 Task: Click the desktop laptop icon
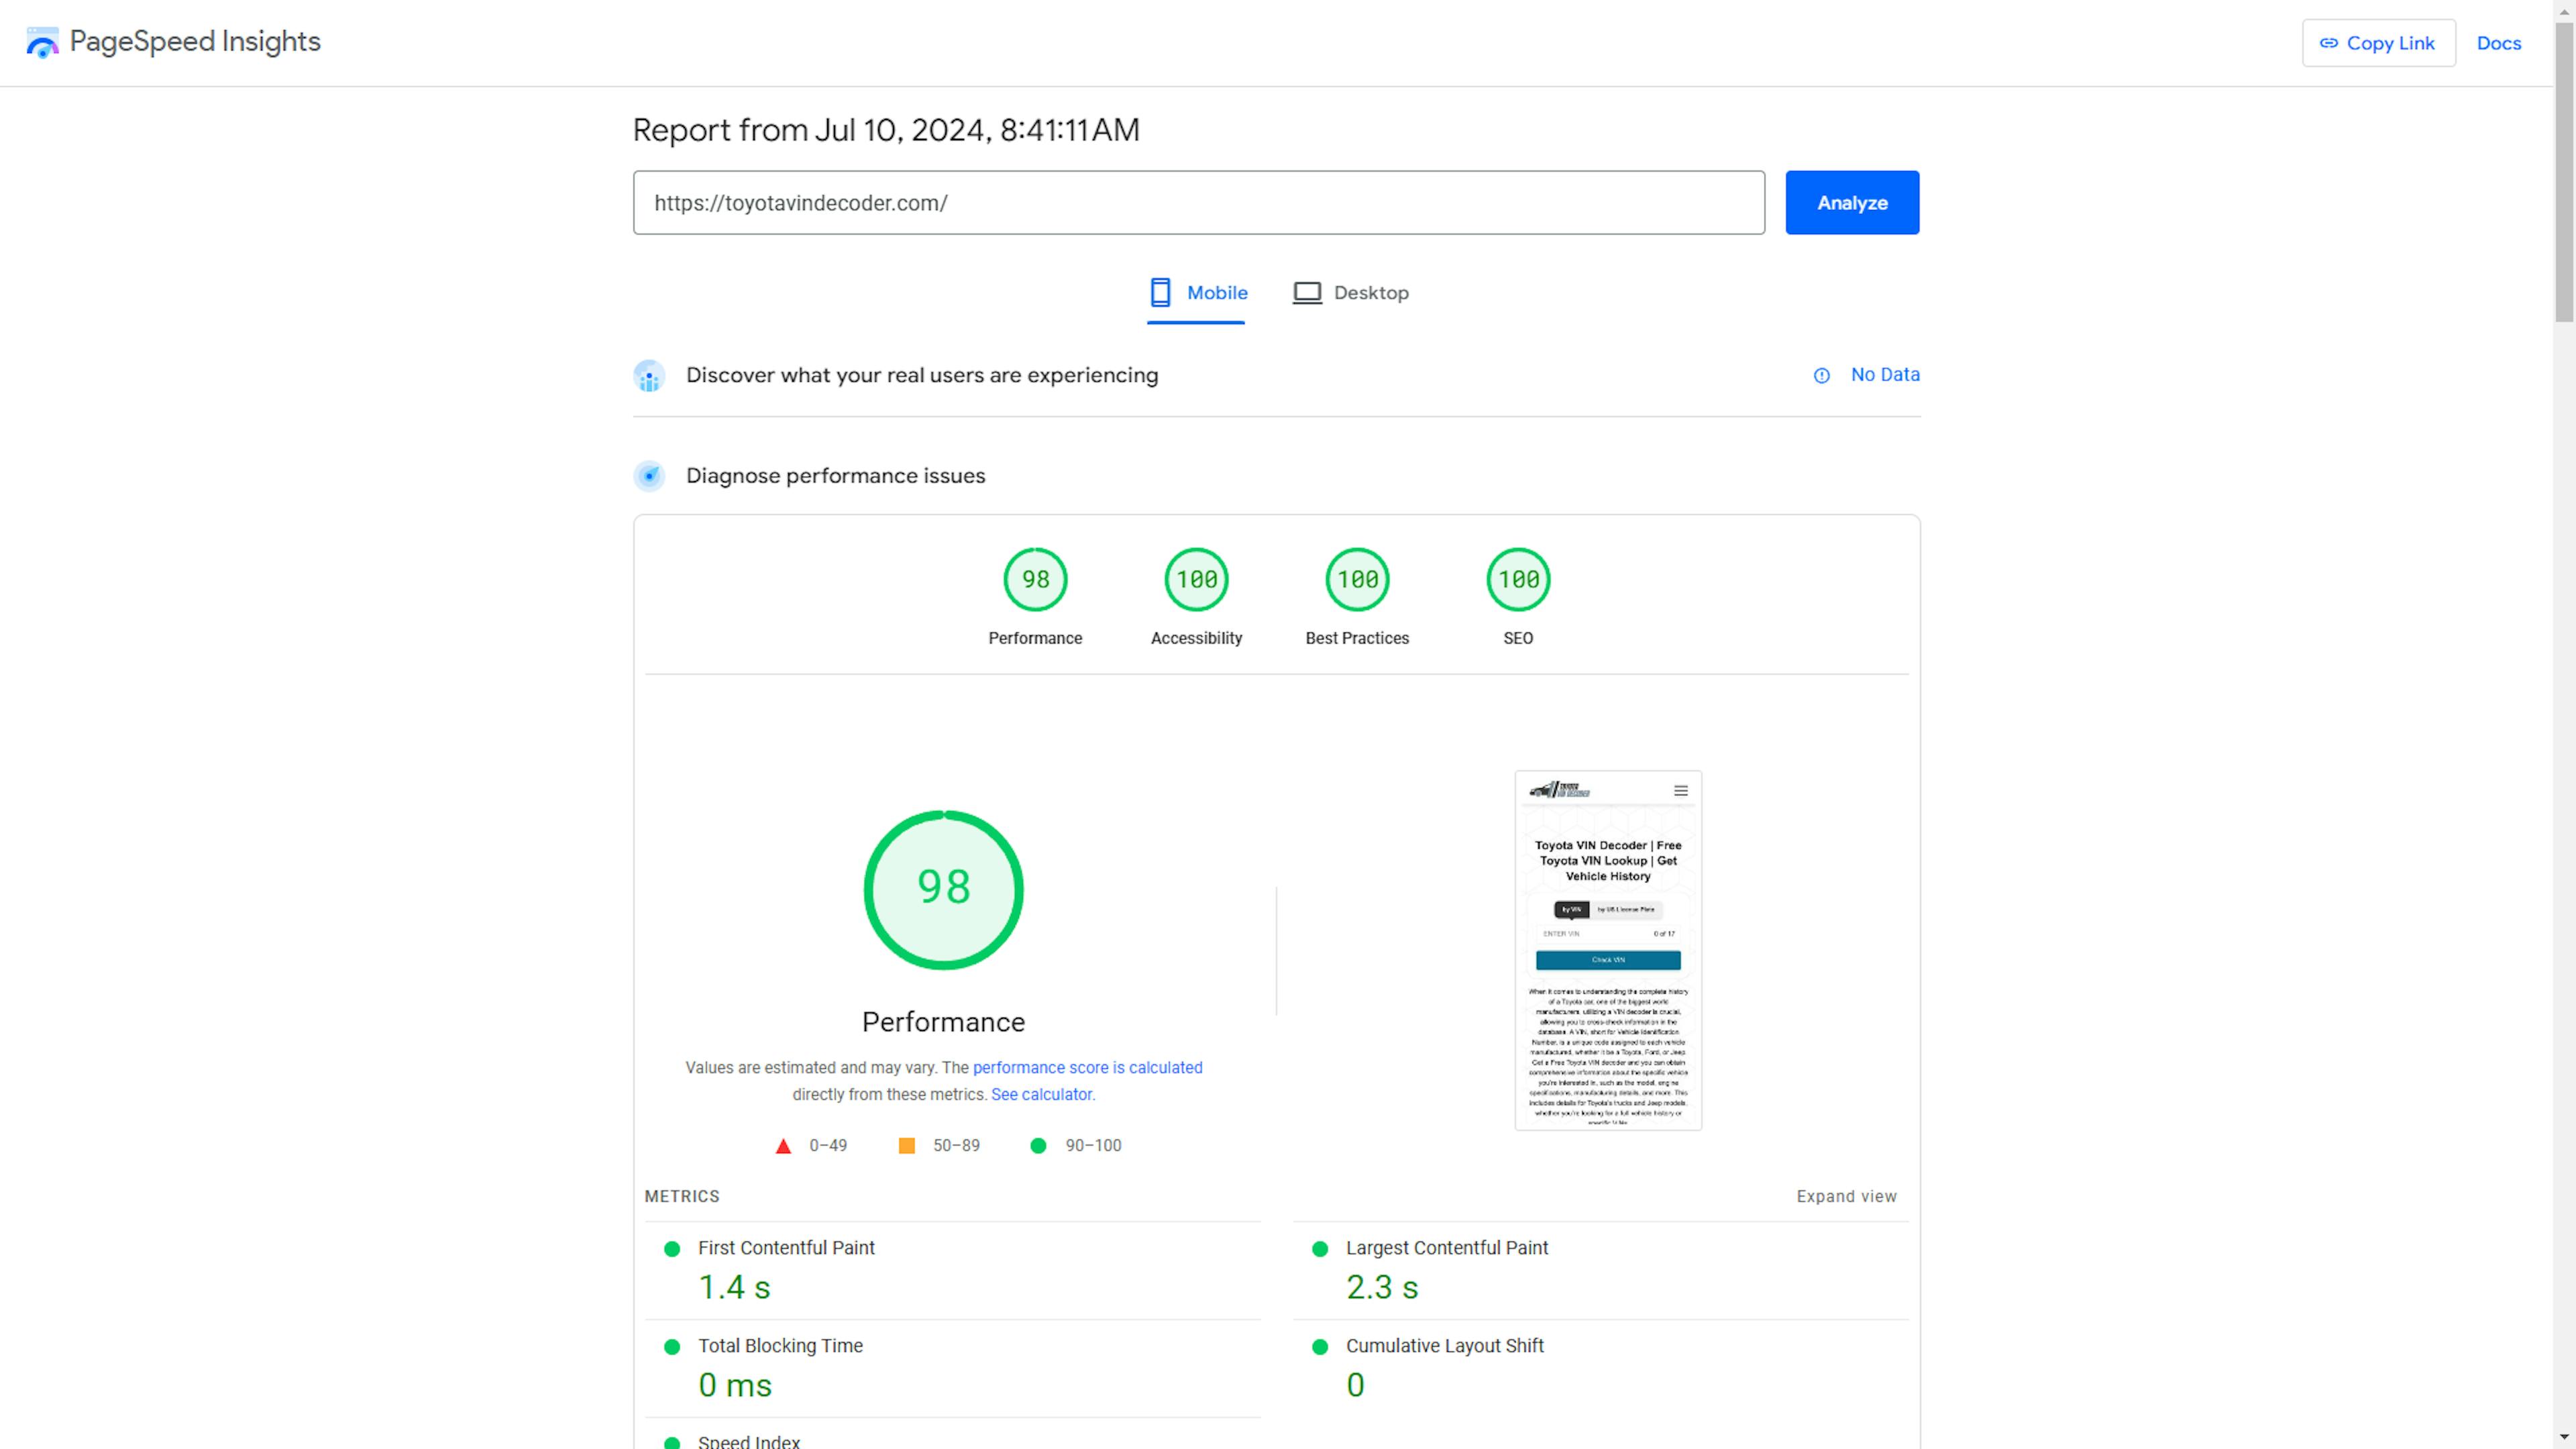pos(1307,293)
